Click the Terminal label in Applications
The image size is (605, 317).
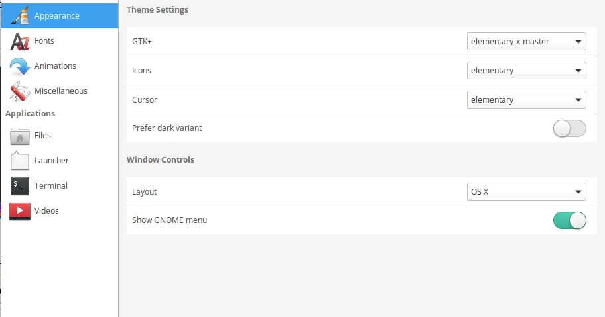tap(51, 186)
